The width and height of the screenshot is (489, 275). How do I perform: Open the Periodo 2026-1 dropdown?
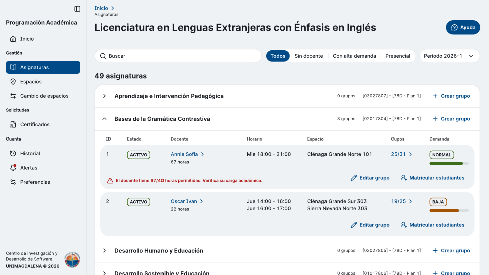pyautogui.click(x=449, y=56)
